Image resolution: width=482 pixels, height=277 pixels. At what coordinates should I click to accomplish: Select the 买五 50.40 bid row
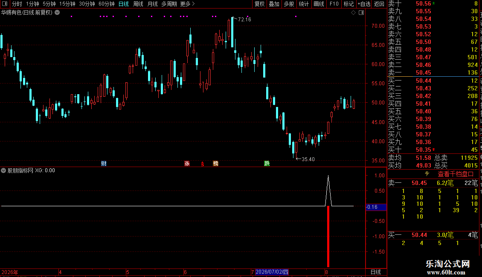click(x=433, y=111)
